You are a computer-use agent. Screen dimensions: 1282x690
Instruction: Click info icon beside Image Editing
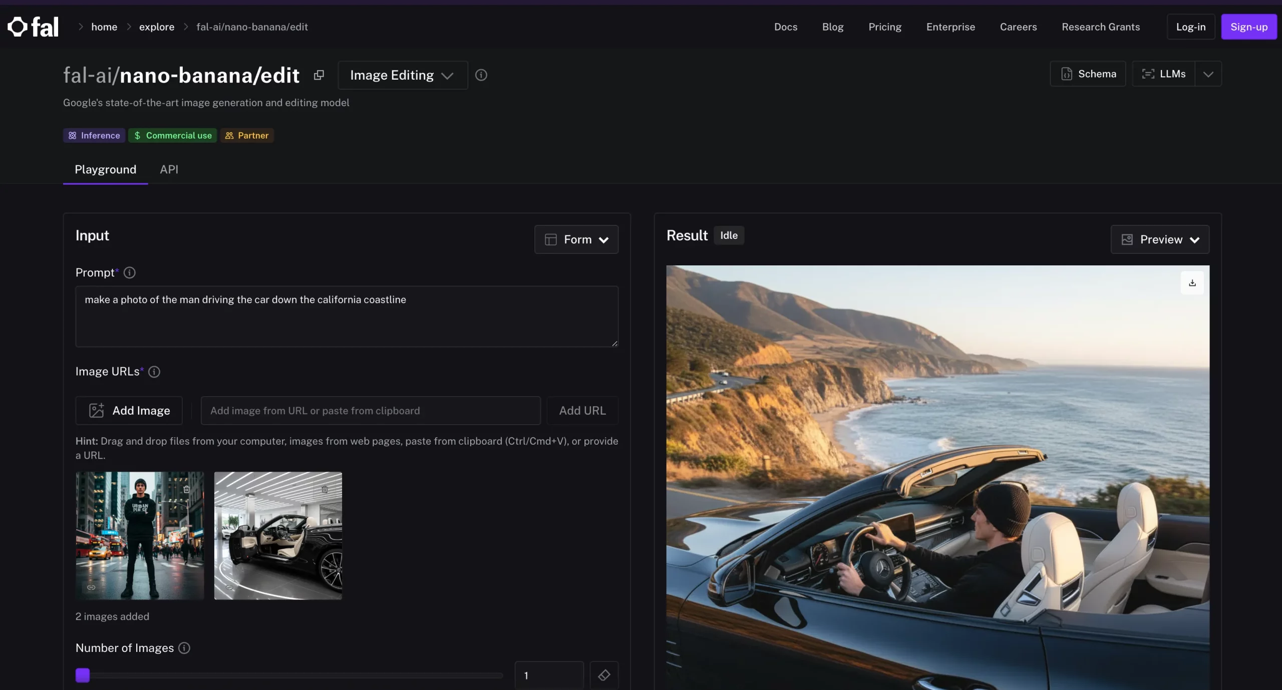click(x=481, y=75)
